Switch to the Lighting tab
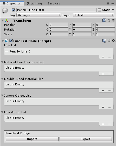The image size is (116, 146). pyautogui.click(x=34, y=3)
